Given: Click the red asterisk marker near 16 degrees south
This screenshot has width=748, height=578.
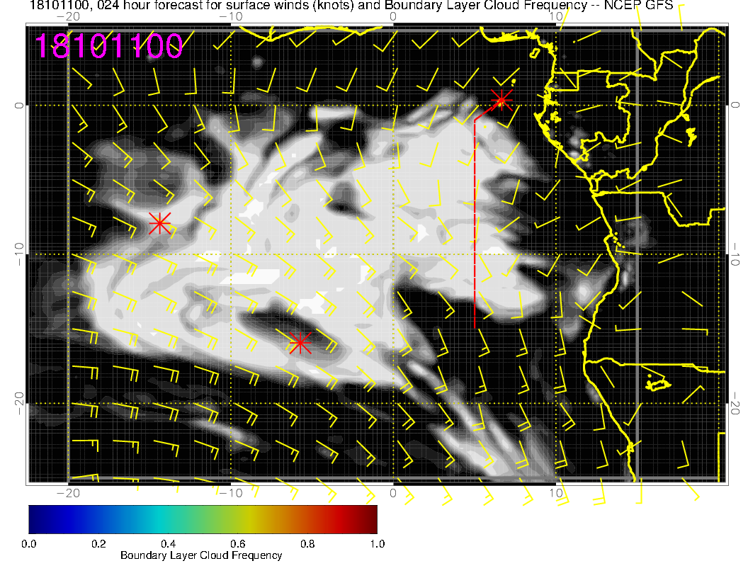Looking at the screenshot, I should point(300,342).
